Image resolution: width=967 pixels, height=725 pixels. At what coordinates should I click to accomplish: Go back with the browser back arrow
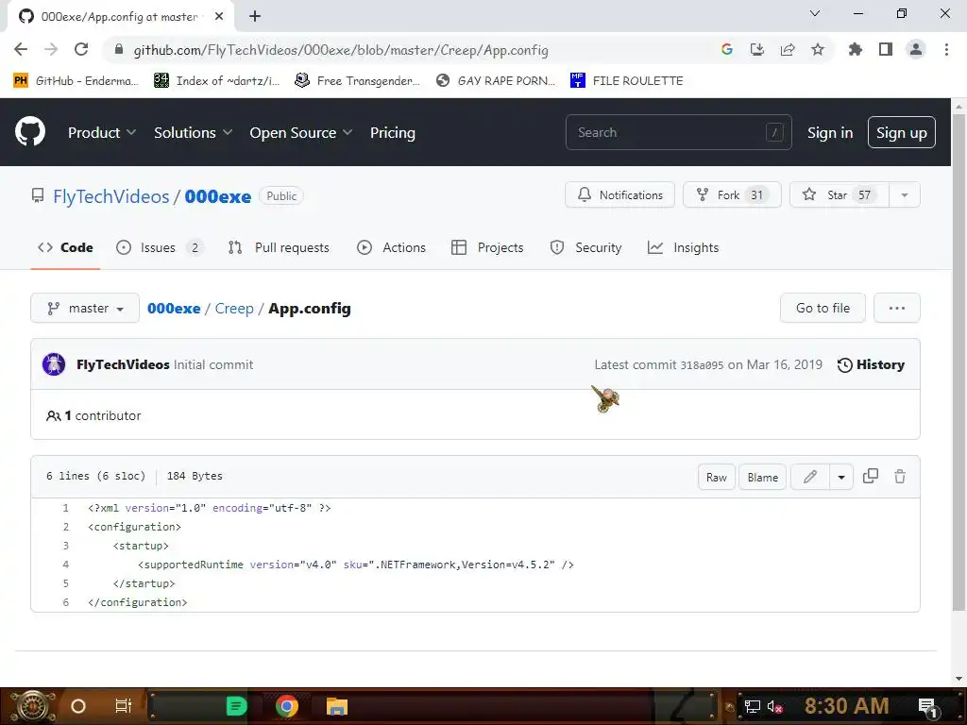(21, 49)
